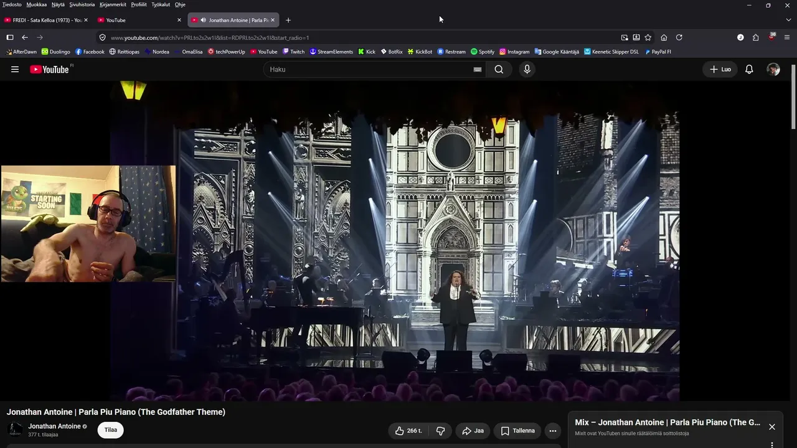Open the StreamElements bookmark

(331, 52)
